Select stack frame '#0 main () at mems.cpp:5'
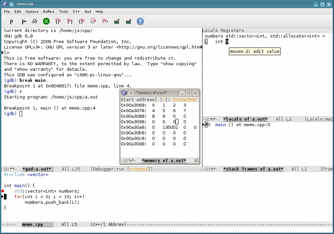The image size is (334, 234). 238,125
